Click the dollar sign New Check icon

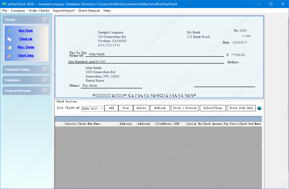click(x=9, y=31)
